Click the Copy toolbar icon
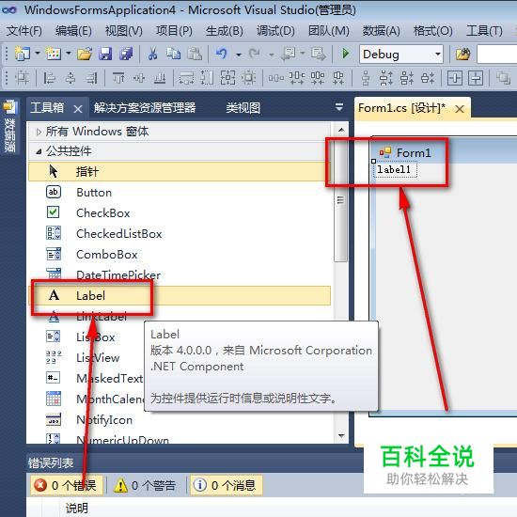This screenshot has width=517, height=517. click(174, 54)
